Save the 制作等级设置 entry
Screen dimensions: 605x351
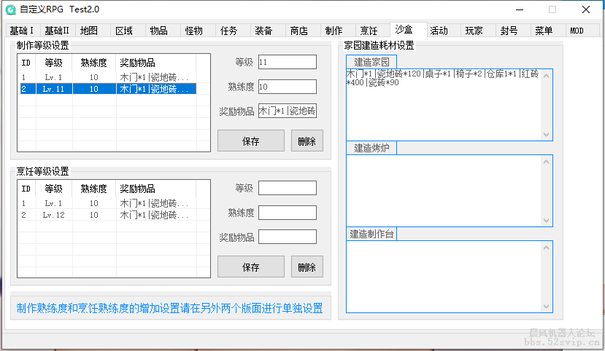[250, 141]
